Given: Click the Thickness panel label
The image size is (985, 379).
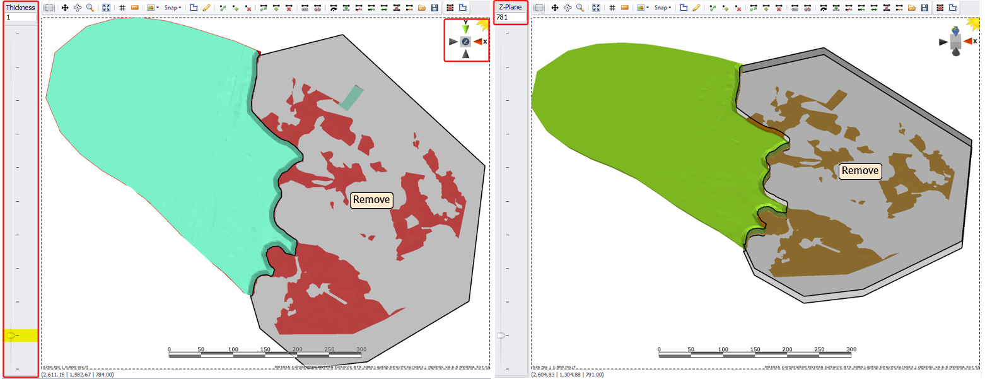Looking at the screenshot, I should click(x=20, y=8).
